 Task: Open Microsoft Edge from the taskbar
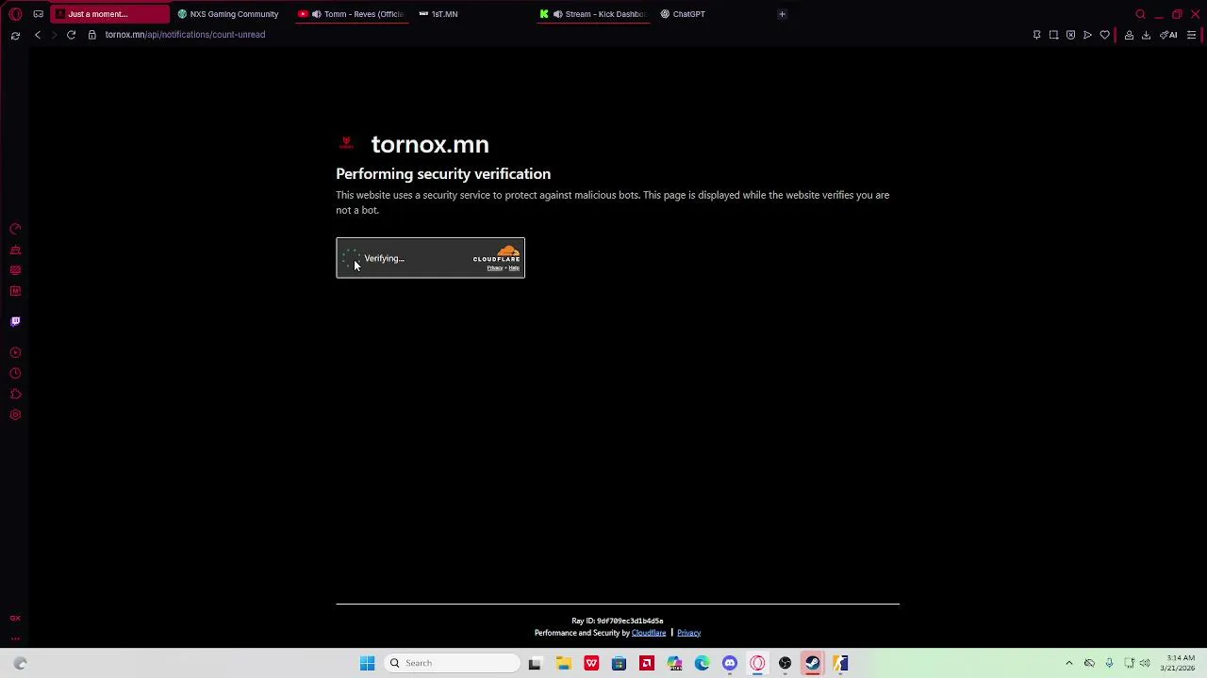coord(702,663)
